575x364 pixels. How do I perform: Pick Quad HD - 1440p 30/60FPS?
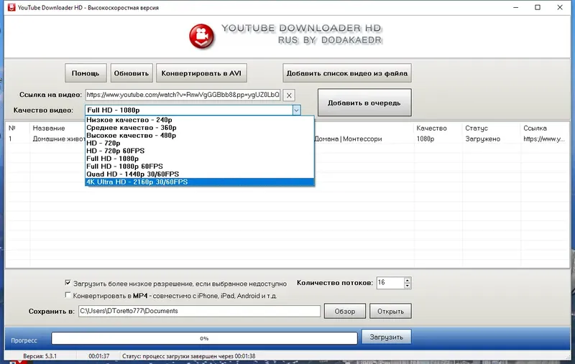click(200, 174)
